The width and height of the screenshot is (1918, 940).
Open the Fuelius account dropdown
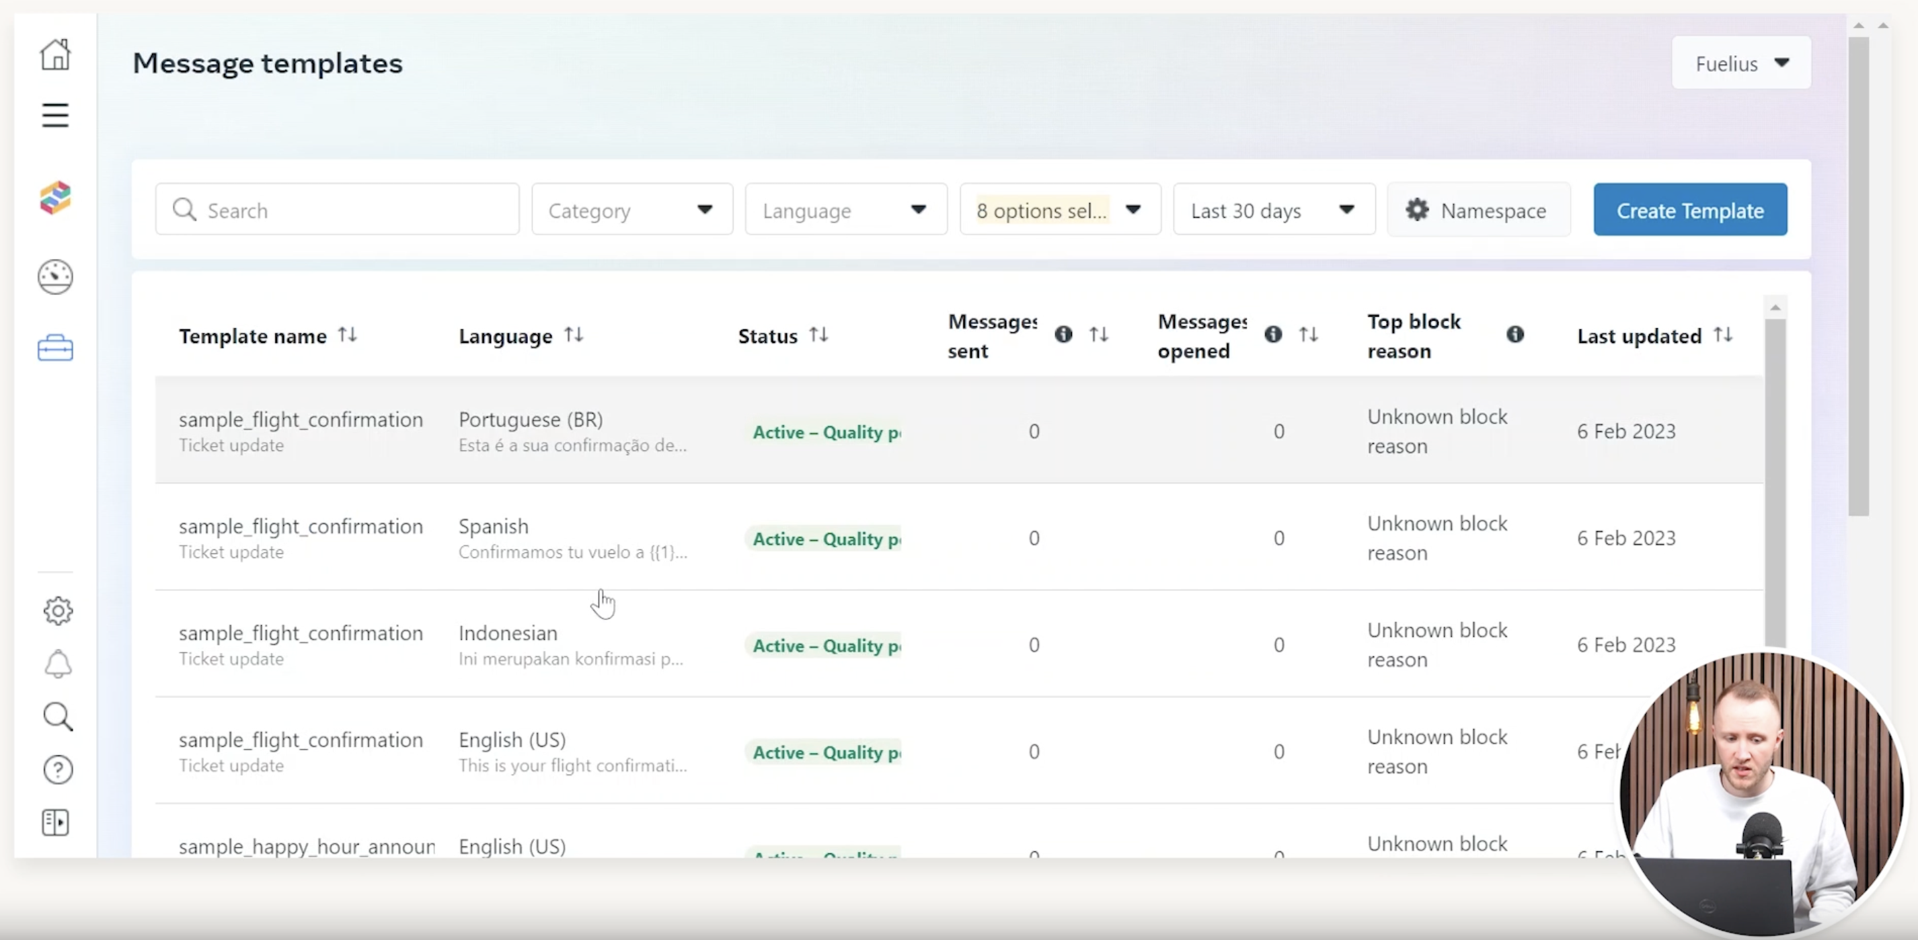[1740, 63]
